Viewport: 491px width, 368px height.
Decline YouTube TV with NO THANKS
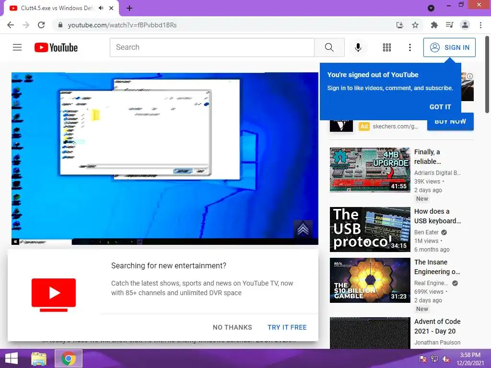click(x=233, y=327)
